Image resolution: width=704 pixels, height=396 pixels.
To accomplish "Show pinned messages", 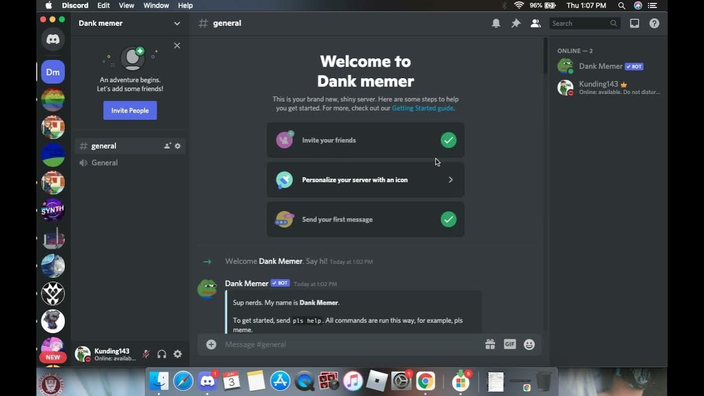I will coord(516,23).
